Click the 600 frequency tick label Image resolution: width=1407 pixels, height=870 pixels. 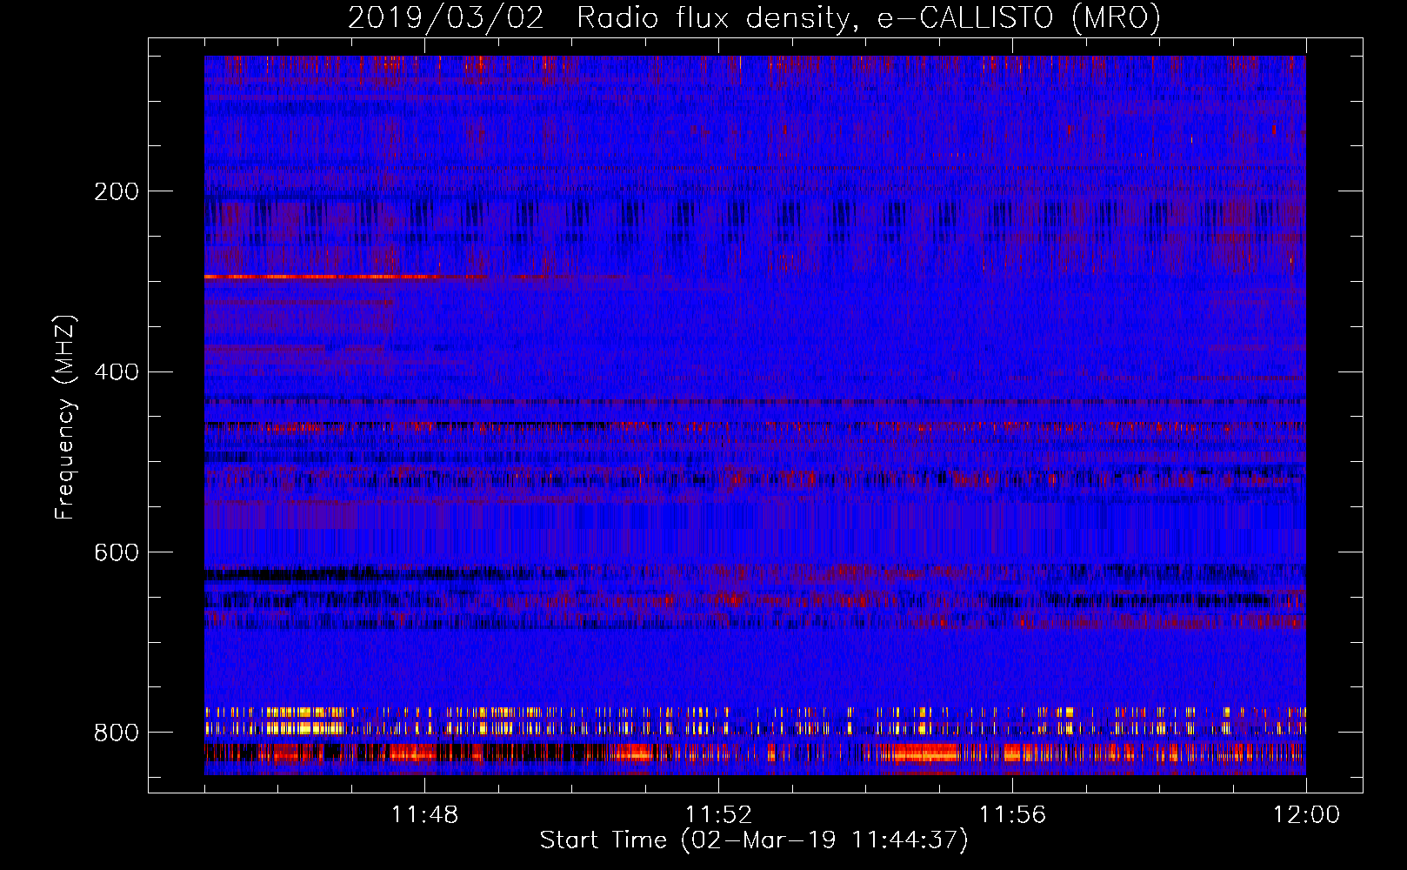coord(117,552)
